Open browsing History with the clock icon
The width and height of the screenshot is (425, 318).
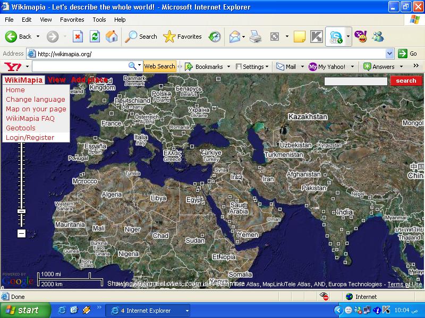point(215,37)
